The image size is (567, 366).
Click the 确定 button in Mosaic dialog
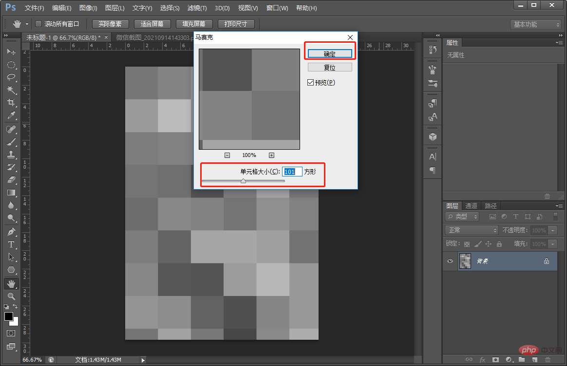tap(329, 54)
